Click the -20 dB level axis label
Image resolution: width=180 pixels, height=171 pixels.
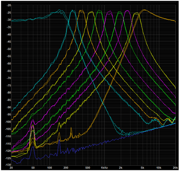pos(9,5)
